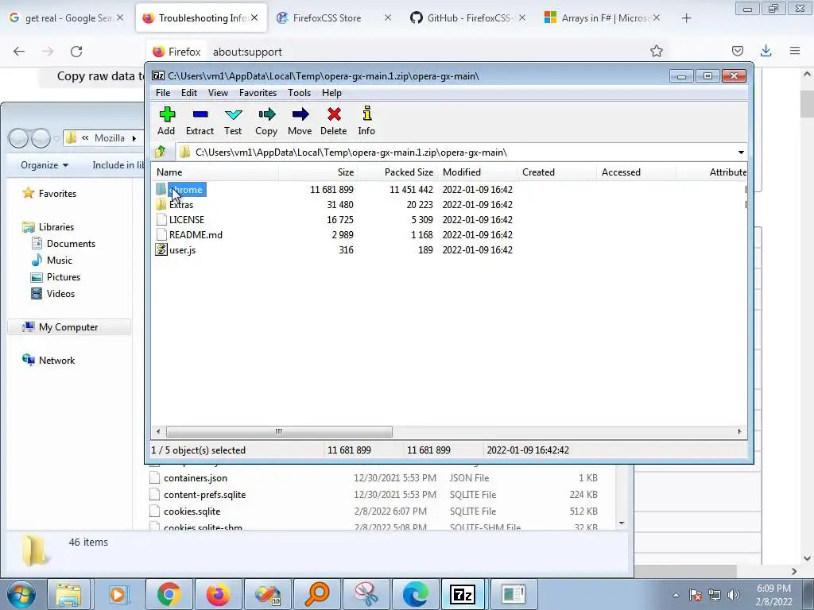
Task: Select containers.json in Explorer file list
Action: (x=196, y=478)
